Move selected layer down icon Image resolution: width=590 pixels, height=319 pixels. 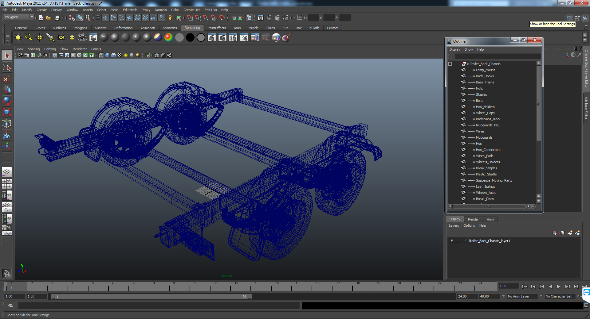(562, 233)
